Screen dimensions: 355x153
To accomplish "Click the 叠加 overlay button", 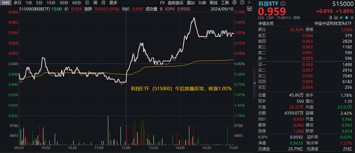I will pos(191,3).
